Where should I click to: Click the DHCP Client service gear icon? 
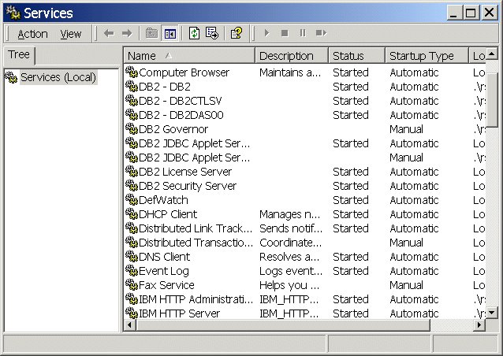pyautogui.click(x=132, y=213)
